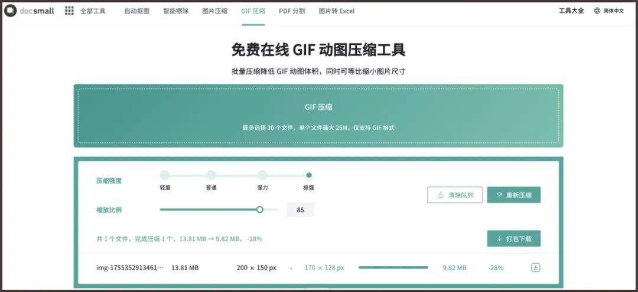Set compression strength to 强力
Screen dimensions: 638x292
tap(262, 175)
